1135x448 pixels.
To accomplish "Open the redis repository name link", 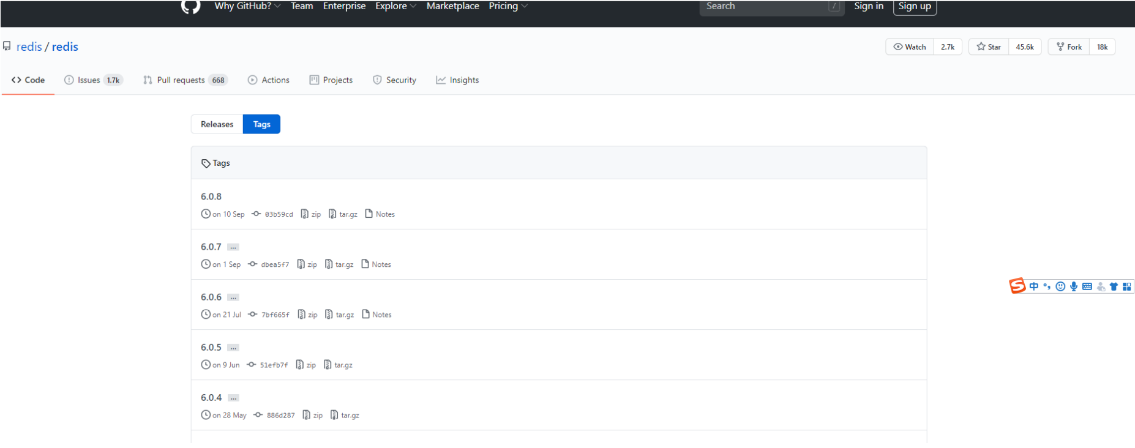I will point(65,47).
